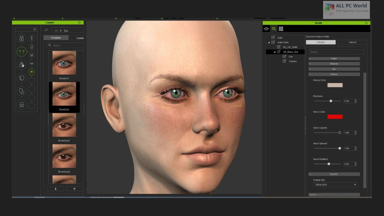Select the Template tab
The width and height of the screenshot is (384, 216).
click(x=56, y=37)
